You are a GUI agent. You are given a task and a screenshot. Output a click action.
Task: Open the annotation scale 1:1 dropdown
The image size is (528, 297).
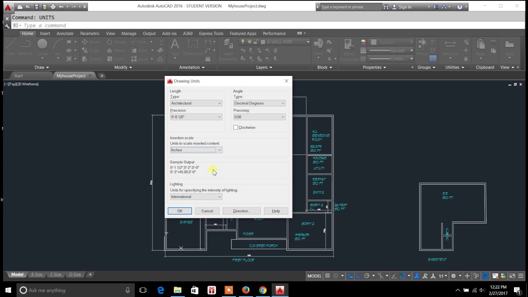coord(443,276)
